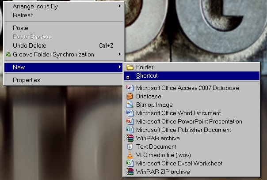
Task: Create a new WinRAR ZIP archive
Action: click(x=191, y=172)
